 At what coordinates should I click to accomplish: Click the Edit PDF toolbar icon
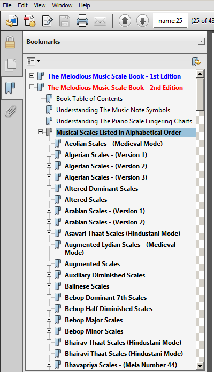tap(48, 21)
